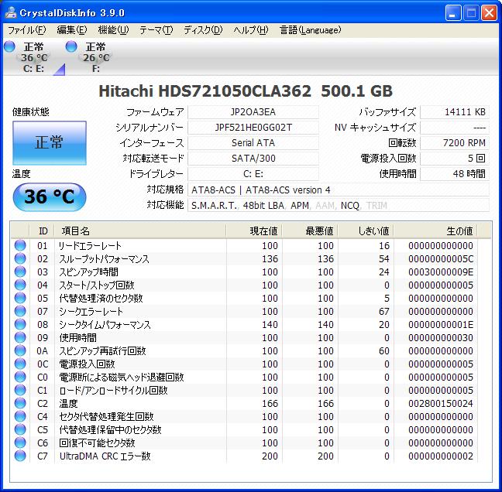Click the CrystalDiskInfo title bar icon

(11, 13)
